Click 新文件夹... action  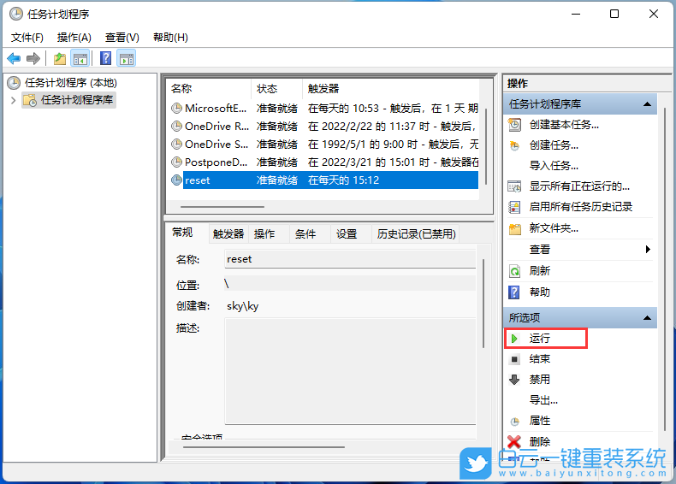click(554, 228)
